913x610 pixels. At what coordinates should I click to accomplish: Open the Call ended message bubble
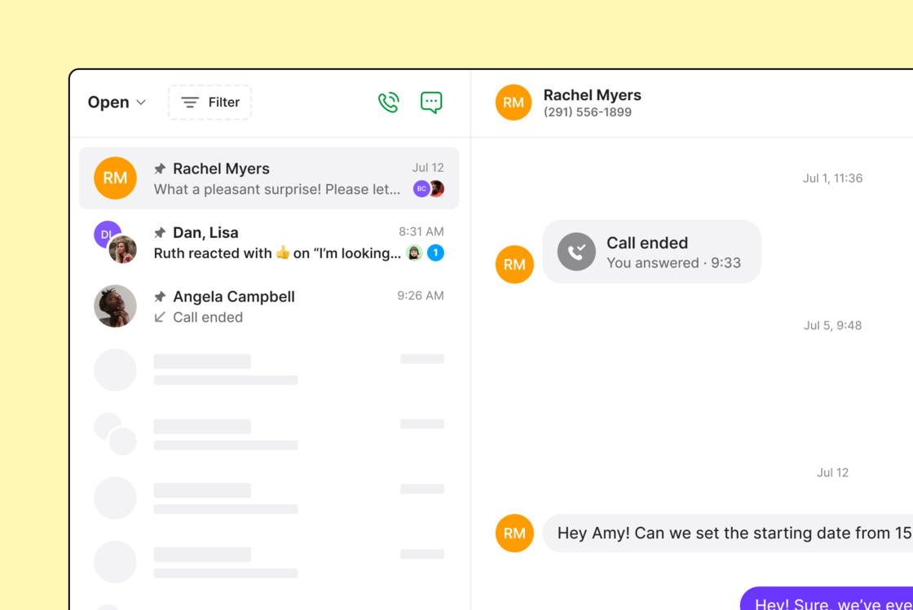tap(651, 252)
